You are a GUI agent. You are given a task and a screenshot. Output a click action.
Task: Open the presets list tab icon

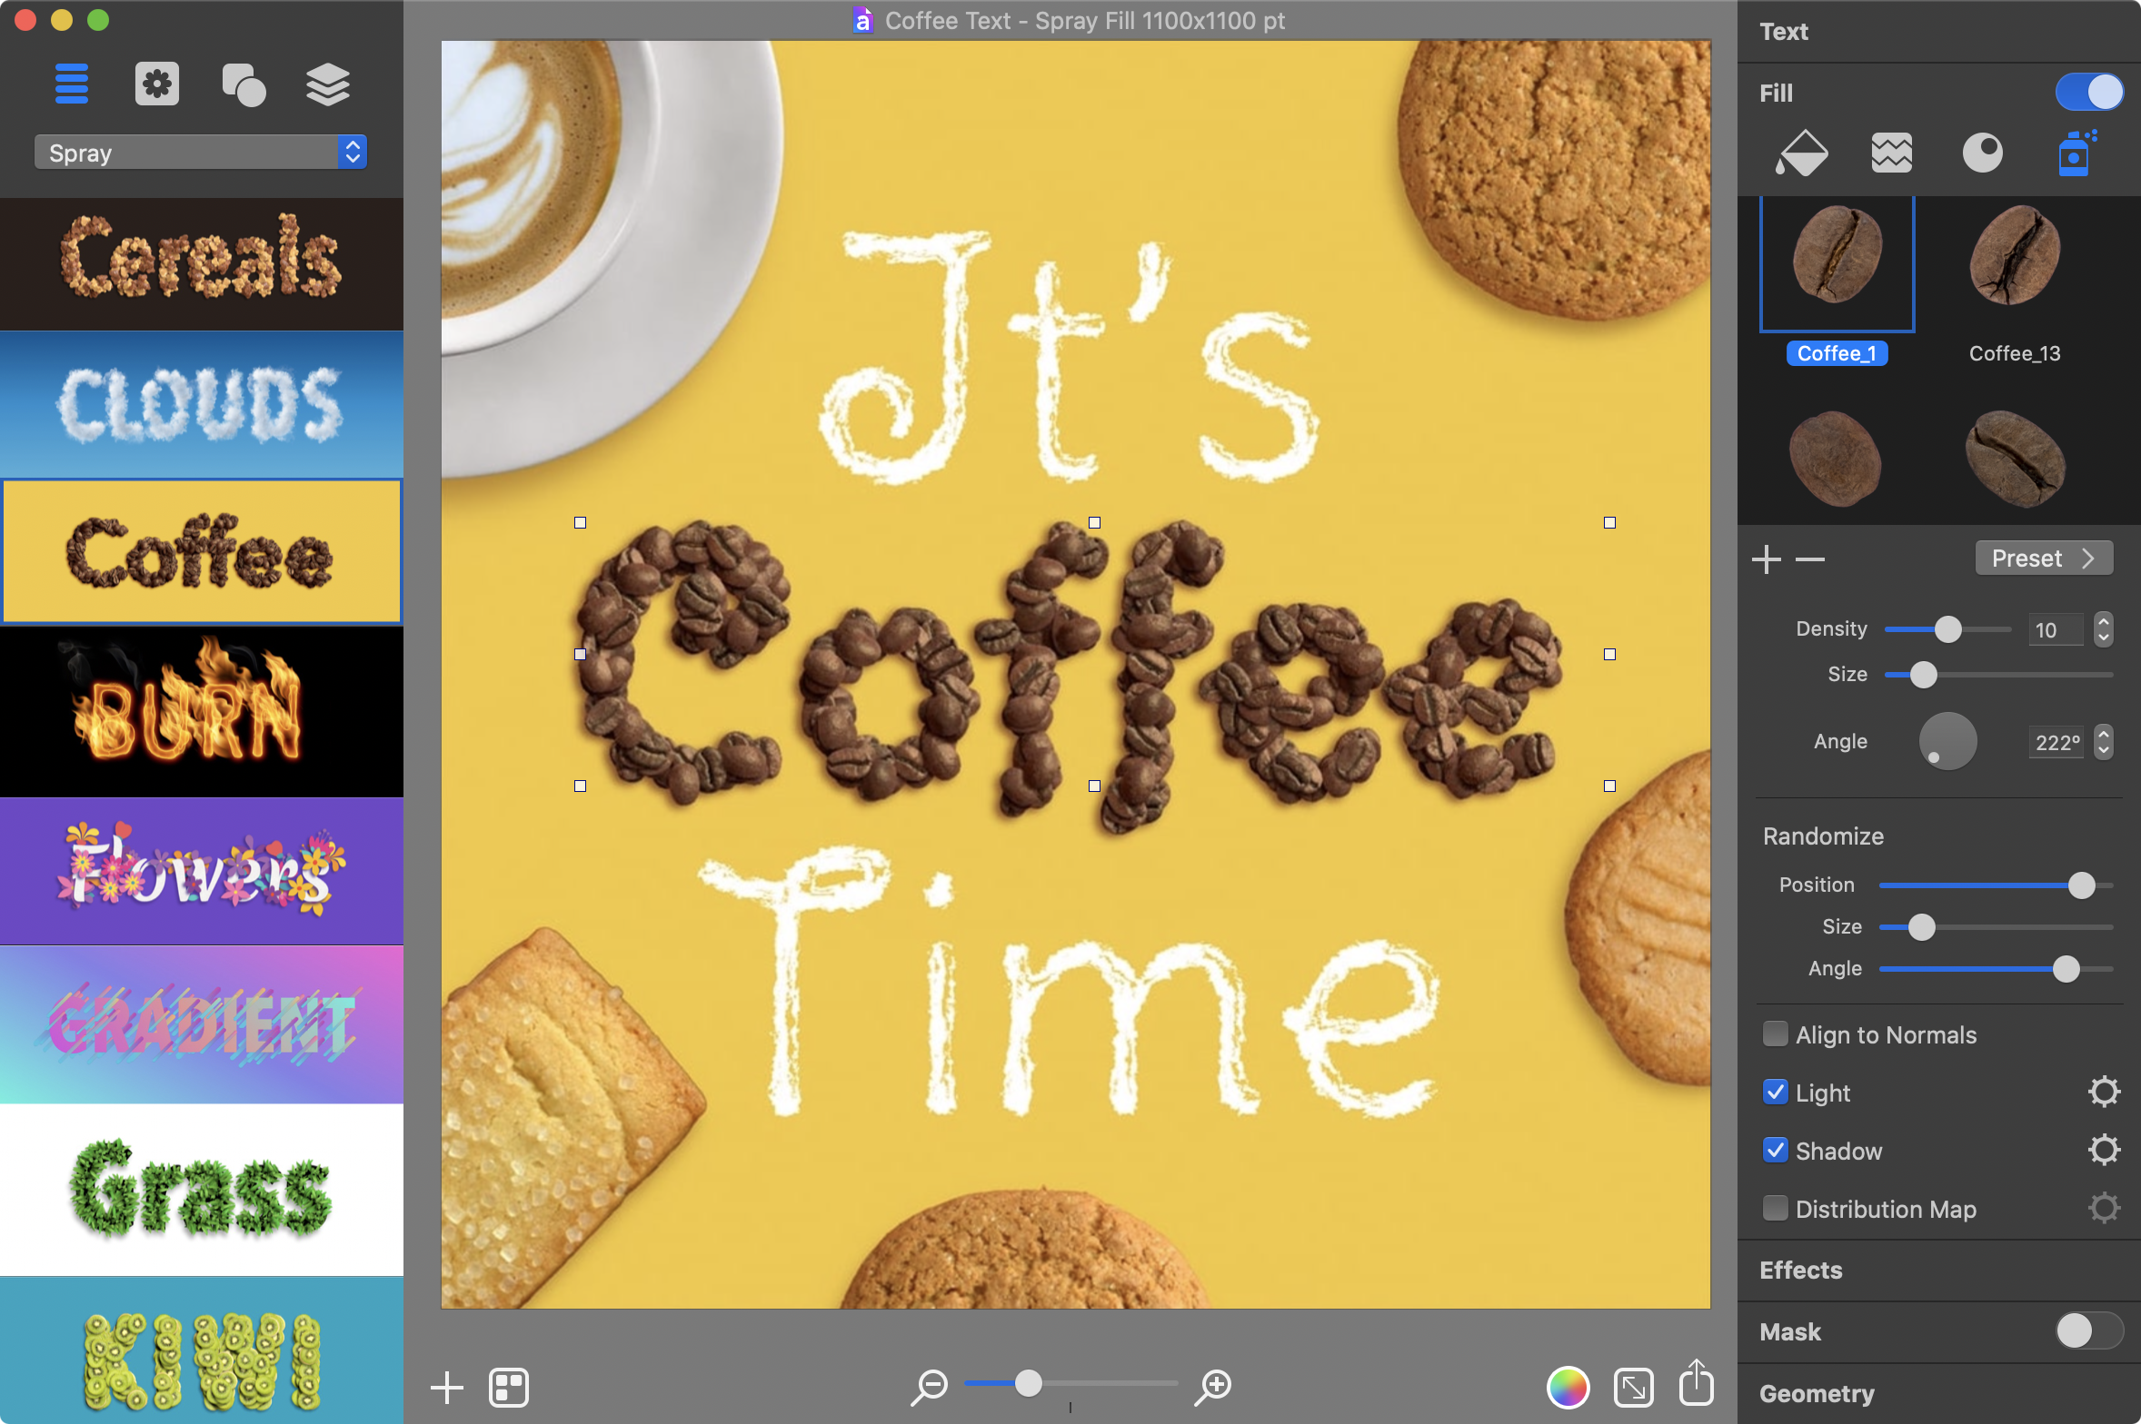click(72, 84)
